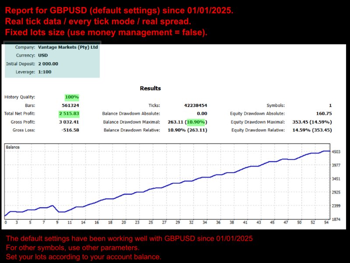Click the History Quality label

coord(20,97)
